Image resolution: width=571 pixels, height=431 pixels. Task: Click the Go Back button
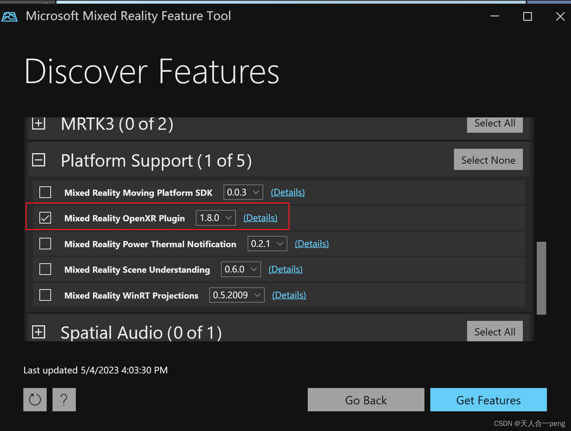pyautogui.click(x=366, y=400)
